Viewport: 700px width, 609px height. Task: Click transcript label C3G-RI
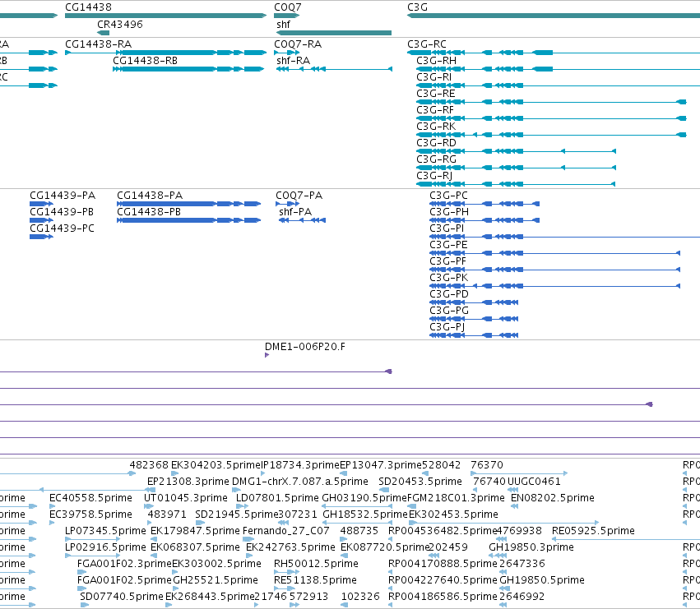click(434, 76)
